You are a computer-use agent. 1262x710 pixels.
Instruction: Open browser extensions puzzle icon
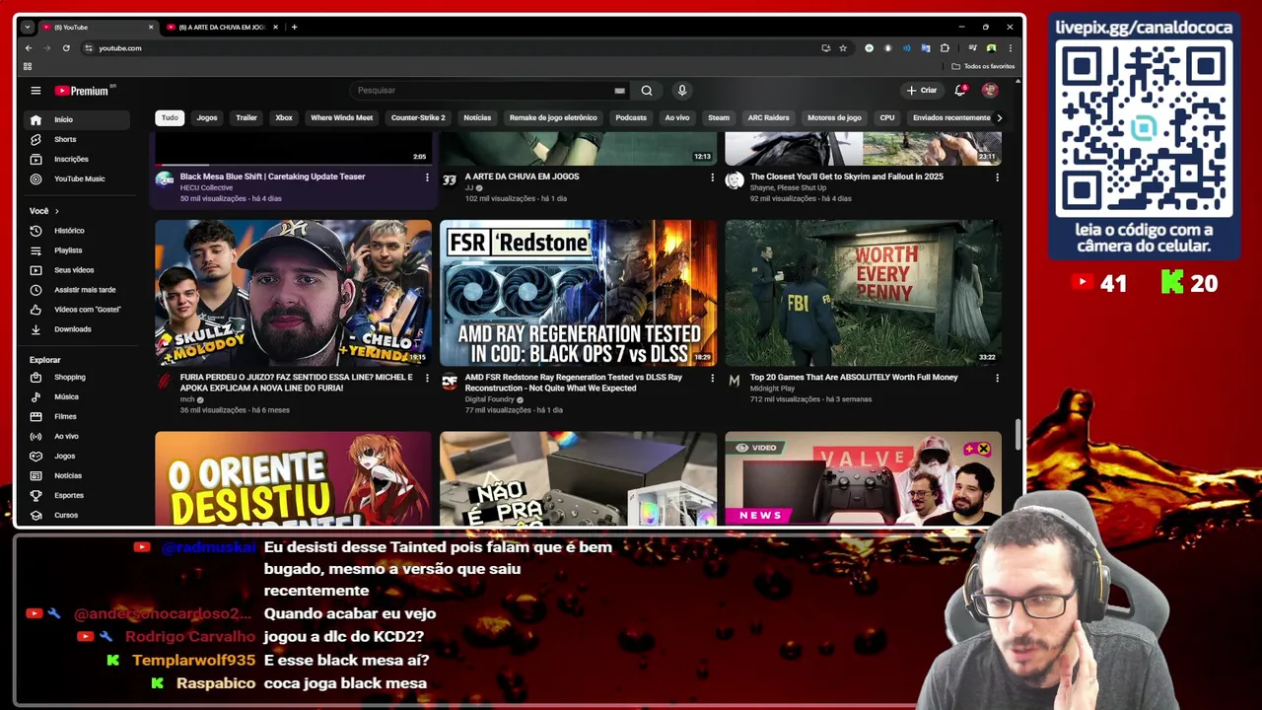pyautogui.click(x=945, y=48)
